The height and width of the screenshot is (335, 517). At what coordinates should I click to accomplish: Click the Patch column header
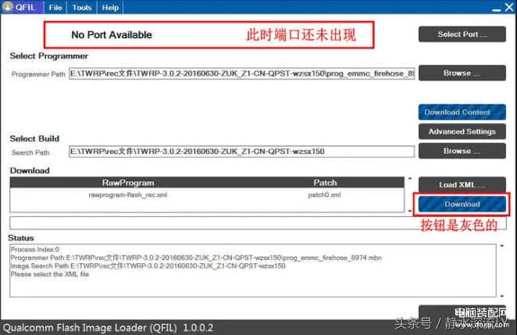[x=325, y=183]
